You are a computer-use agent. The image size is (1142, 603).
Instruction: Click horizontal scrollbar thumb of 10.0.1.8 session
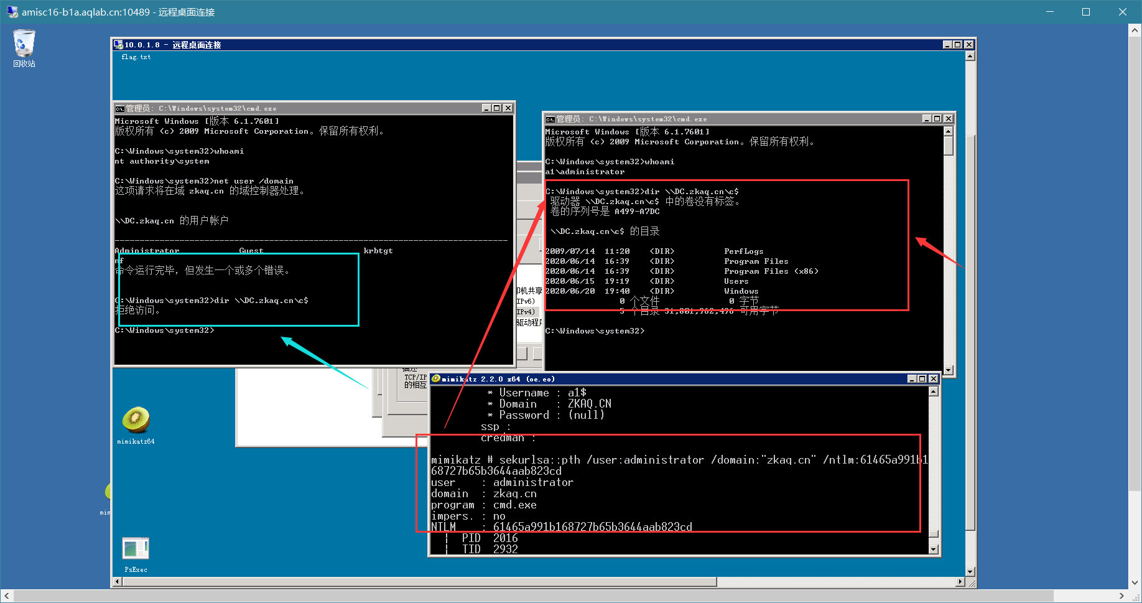[419, 582]
